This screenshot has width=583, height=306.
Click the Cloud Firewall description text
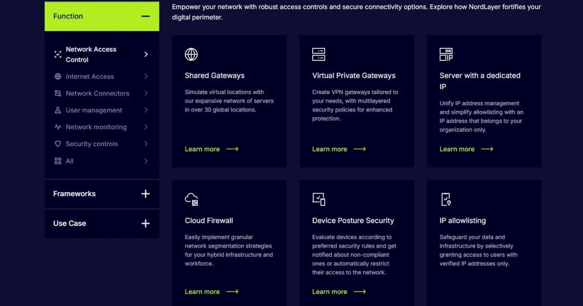(x=229, y=250)
